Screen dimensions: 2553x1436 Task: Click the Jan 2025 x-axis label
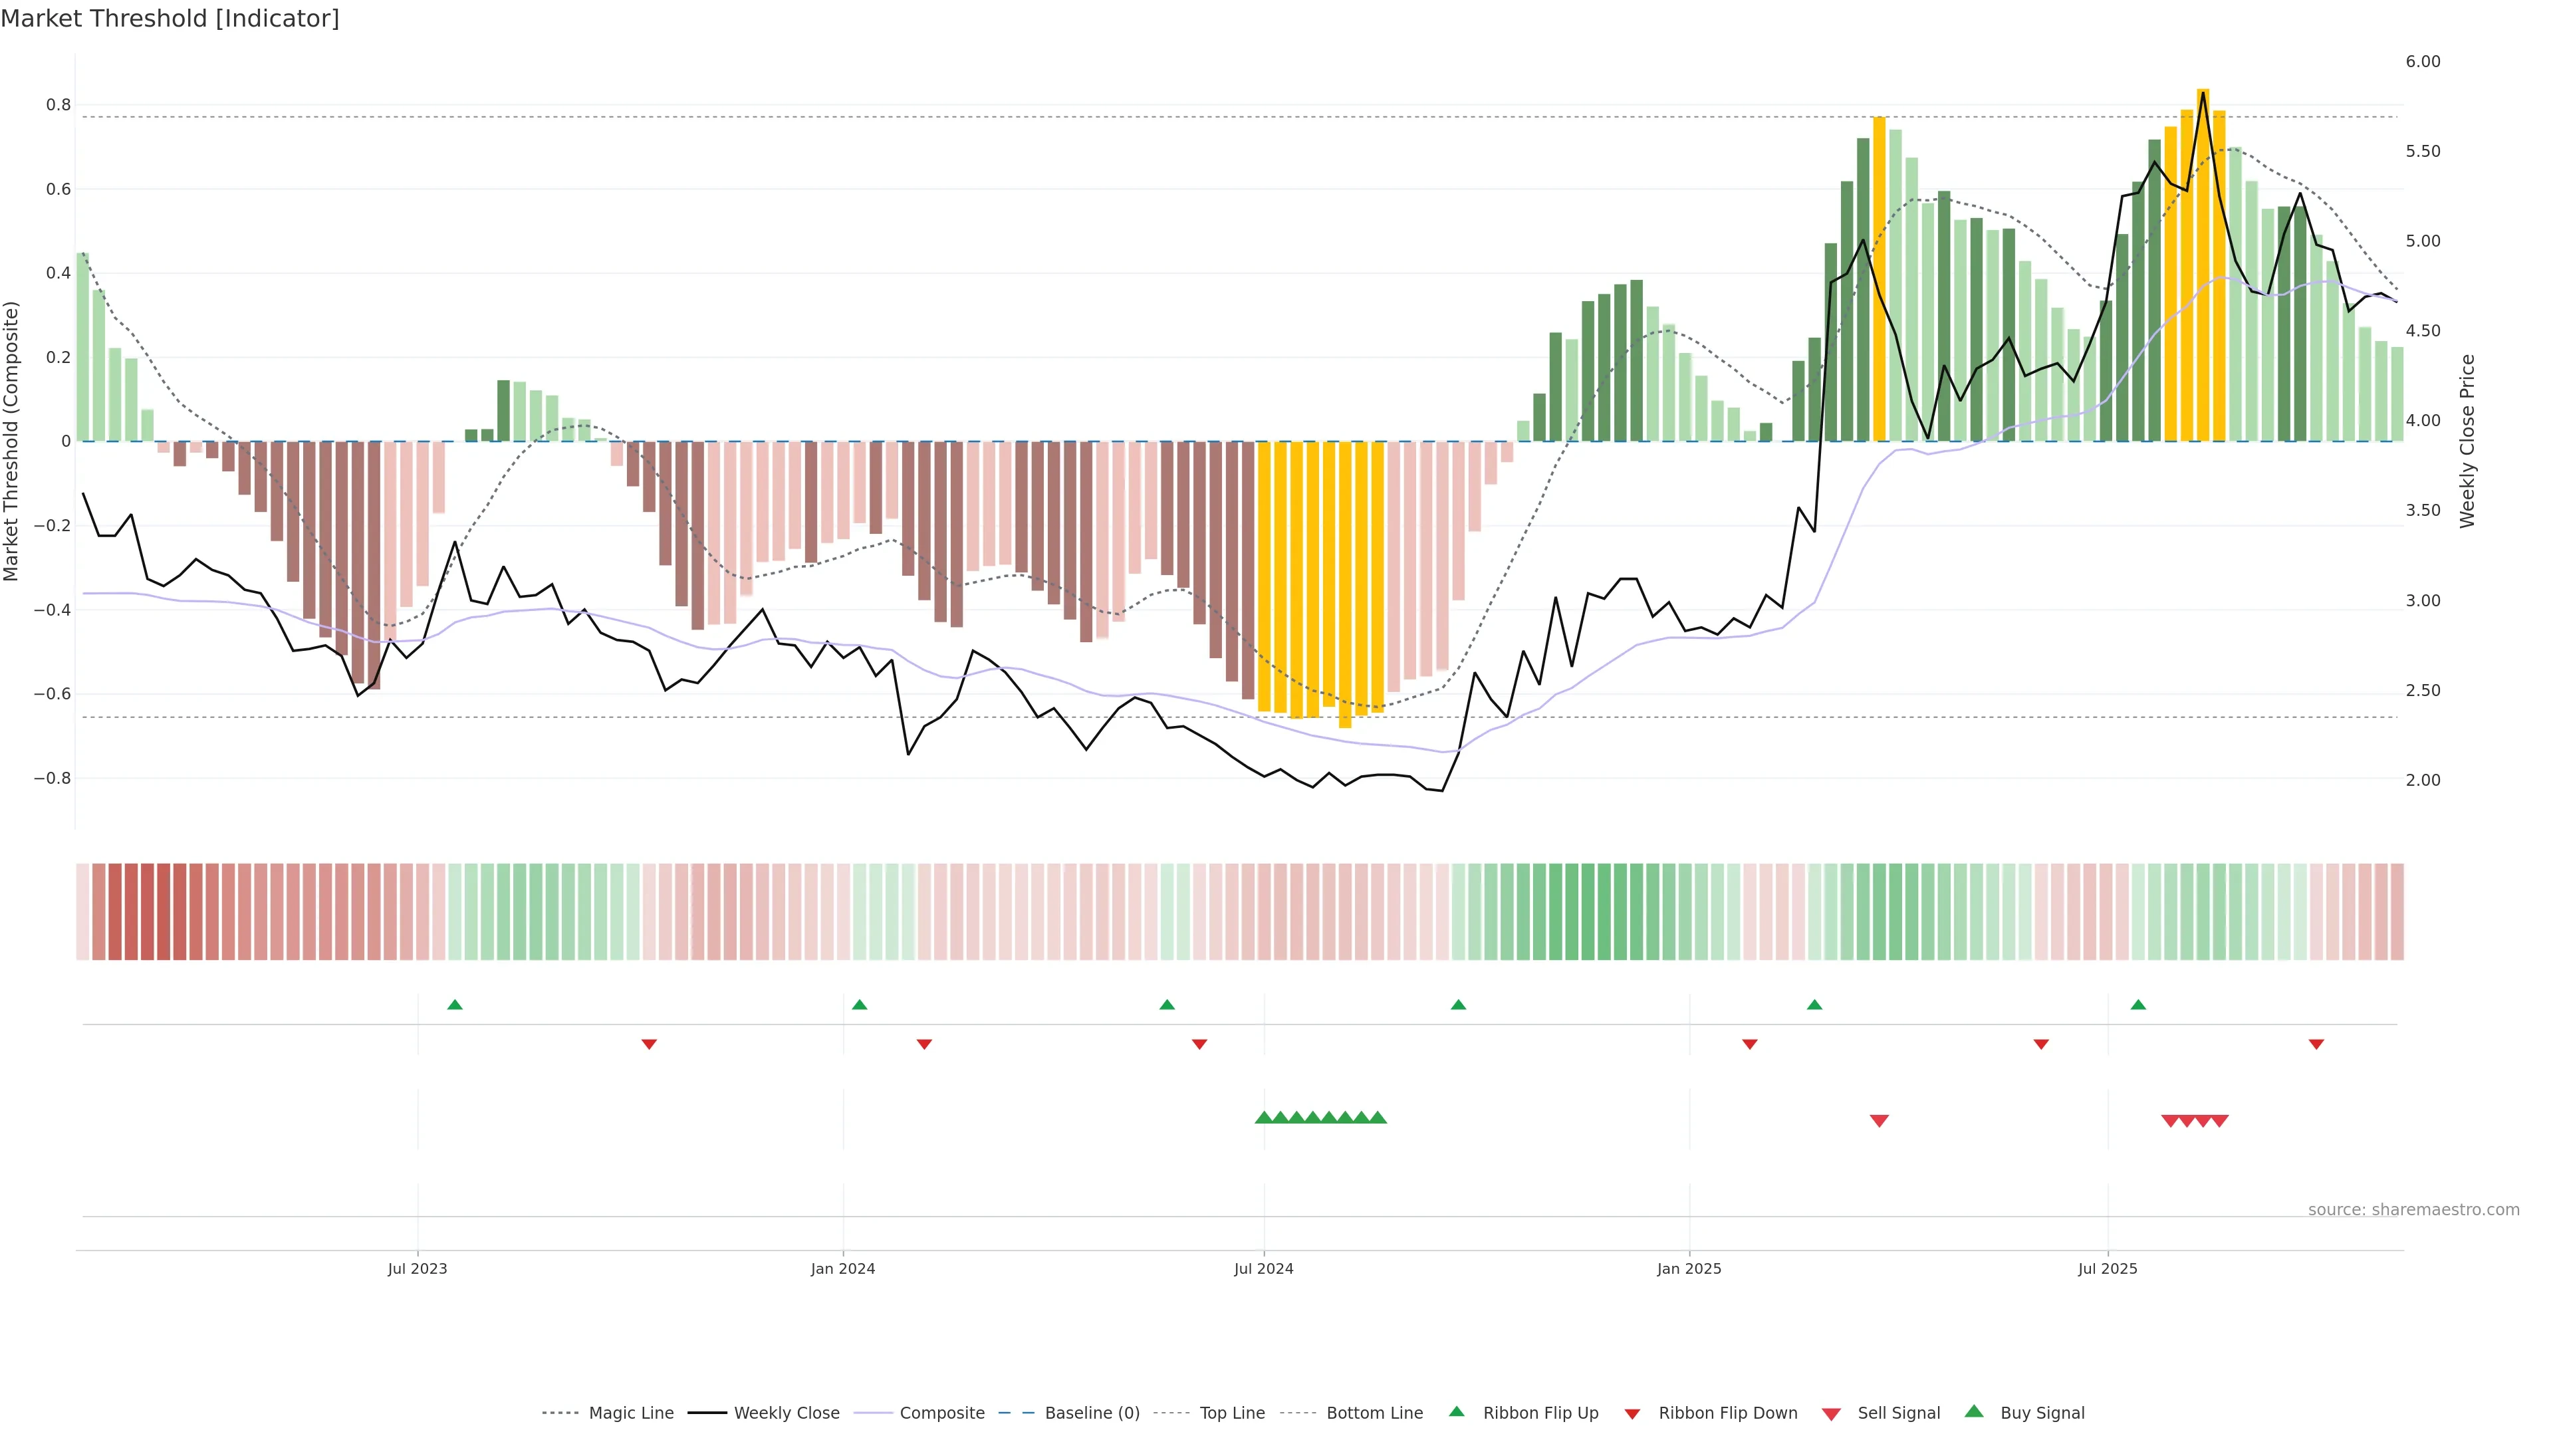(1689, 1268)
